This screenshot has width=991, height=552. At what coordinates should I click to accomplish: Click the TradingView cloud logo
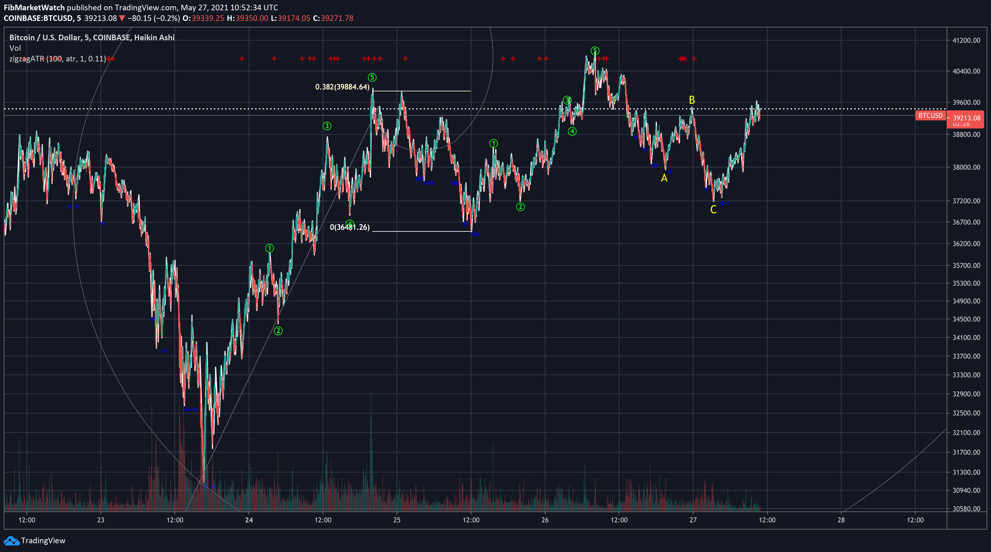12,541
